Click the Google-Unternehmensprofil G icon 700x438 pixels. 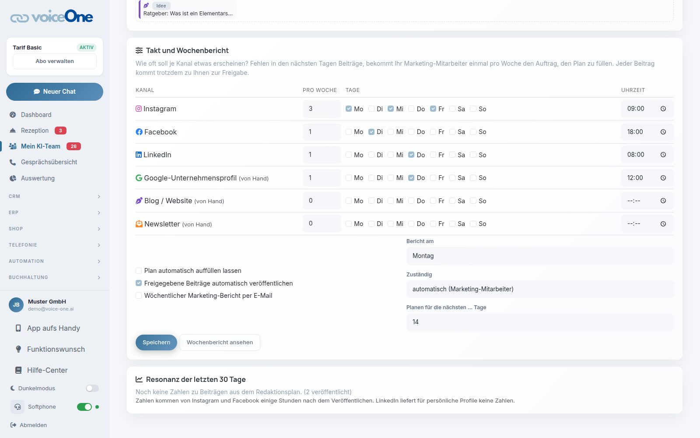[x=139, y=178]
